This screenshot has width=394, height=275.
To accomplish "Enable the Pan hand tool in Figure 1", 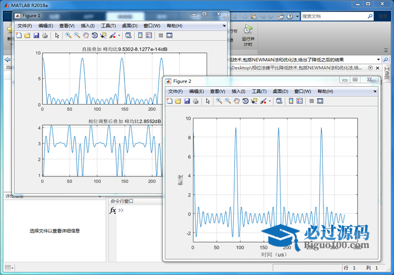I will point(86,35).
